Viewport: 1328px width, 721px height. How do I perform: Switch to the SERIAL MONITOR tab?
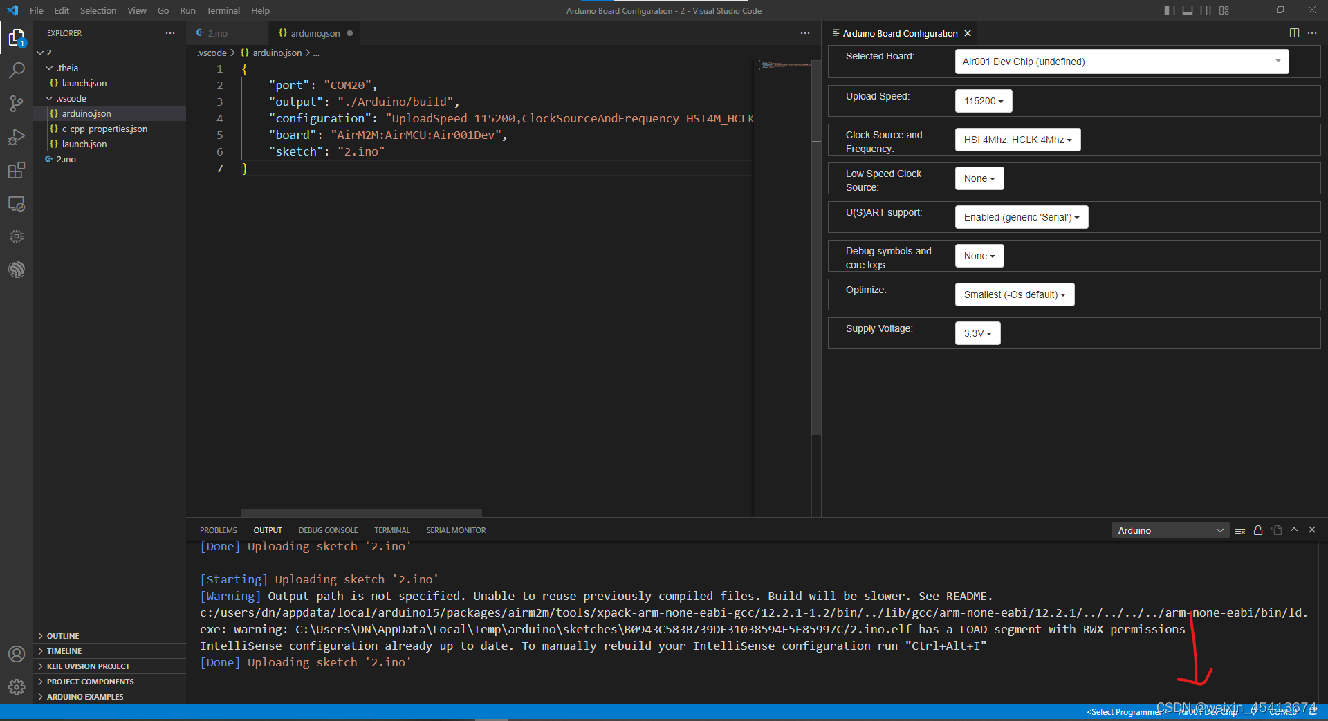coord(456,530)
